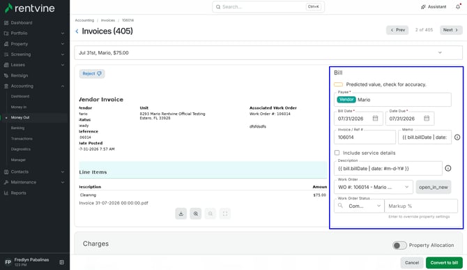This screenshot has height=270, width=467.
Task: Open the Bill Date calendar picker
Action: pyautogui.click(x=375, y=119)
